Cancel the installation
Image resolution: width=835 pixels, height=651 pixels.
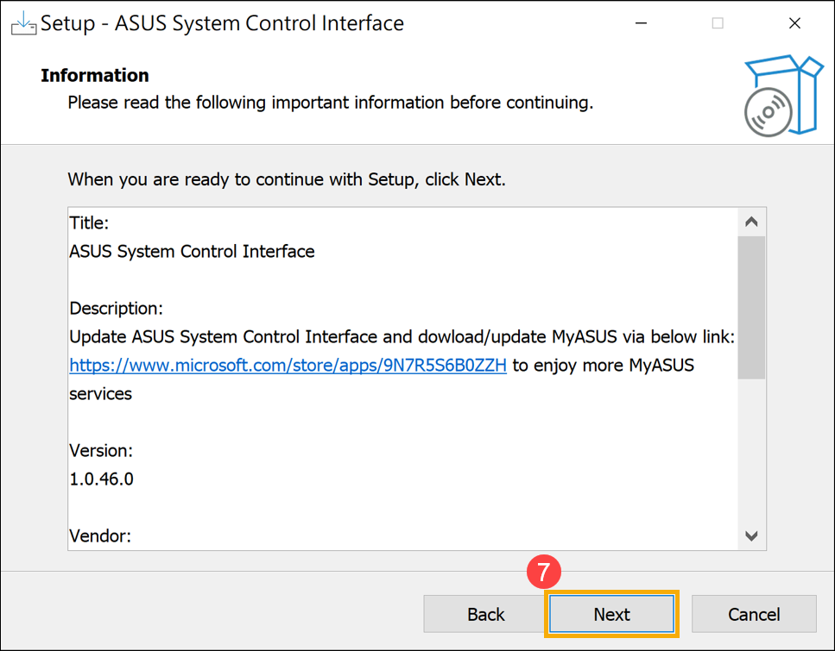pyautogui.click(x=754, y=614)
